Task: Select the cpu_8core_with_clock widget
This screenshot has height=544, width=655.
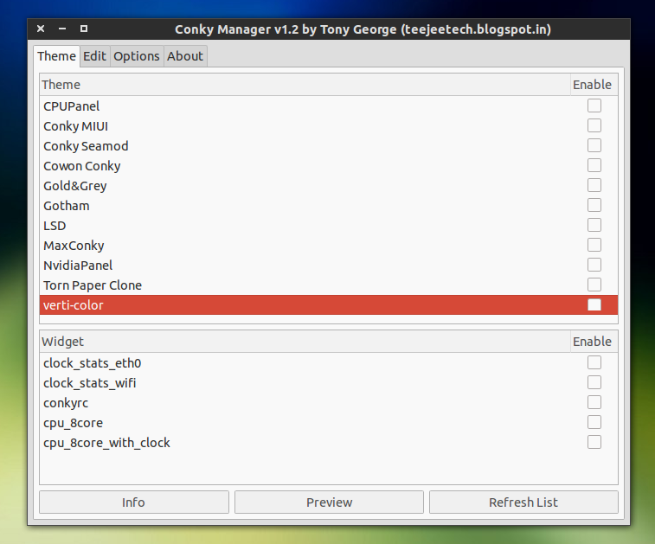Action: click(106, 443)
